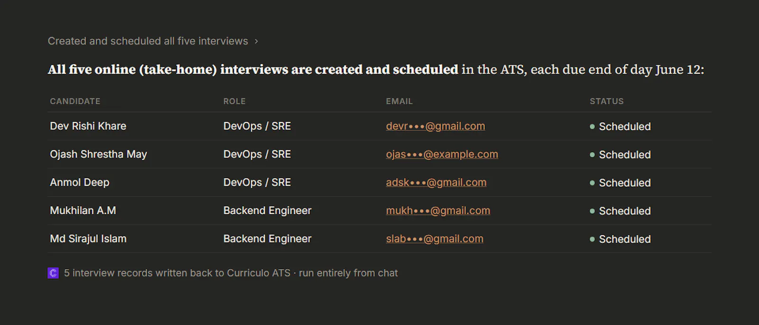Viewport: 759px width, 325px height.
Task: Click the DevOps / SRE role for Anmol Deep
Action: pos(257,182)
